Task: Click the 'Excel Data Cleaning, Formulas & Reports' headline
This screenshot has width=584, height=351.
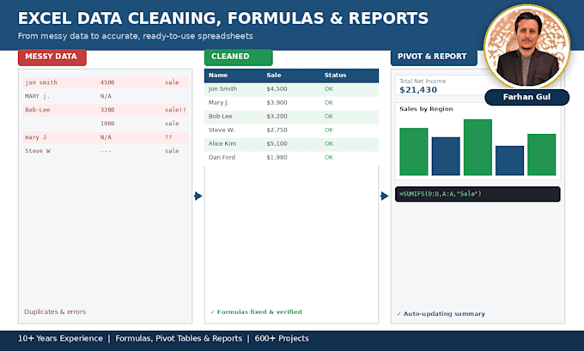Action: (x=223, y=18)
